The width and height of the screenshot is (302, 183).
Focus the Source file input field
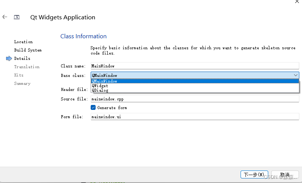pyautogui.click(x=195, y=99)
